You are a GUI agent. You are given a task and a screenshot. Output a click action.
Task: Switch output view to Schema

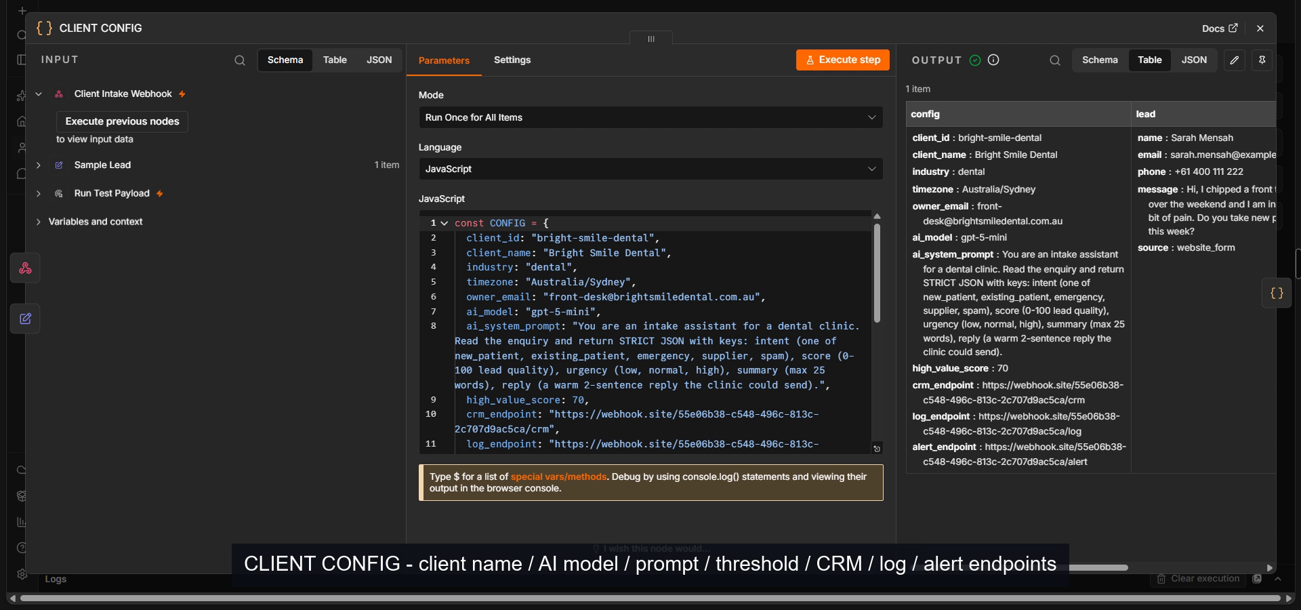click(x=1100, y=60)
